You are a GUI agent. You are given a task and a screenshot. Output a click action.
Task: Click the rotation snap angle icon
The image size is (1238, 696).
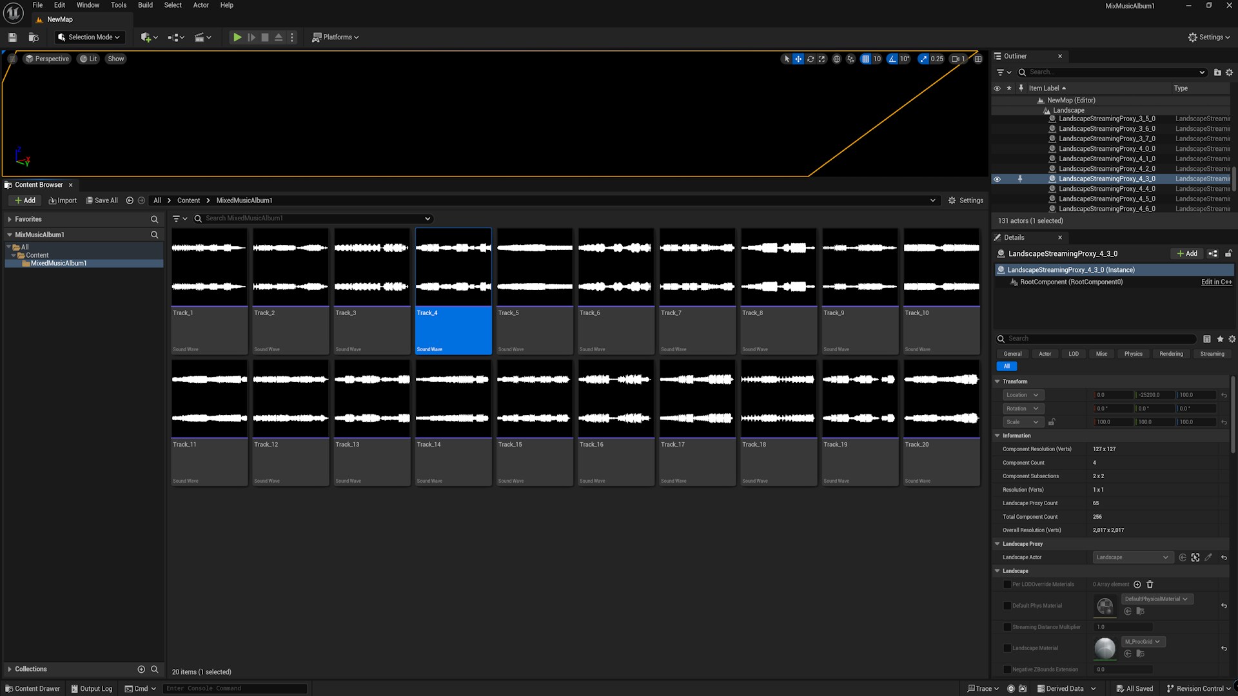point(892,59)
